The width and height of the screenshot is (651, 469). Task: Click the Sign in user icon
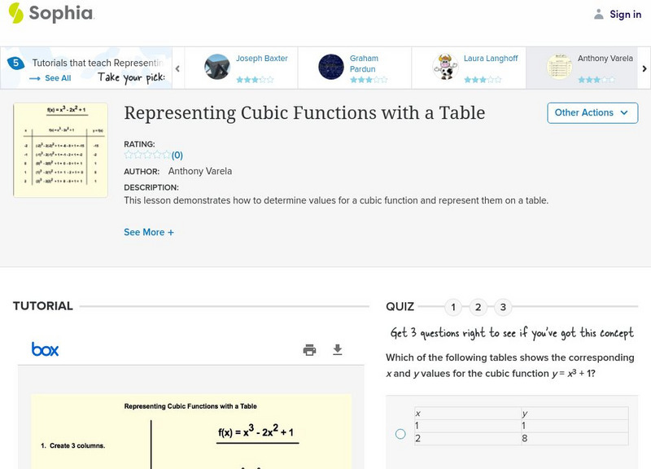pyautogui.click(x=599, y=14)
